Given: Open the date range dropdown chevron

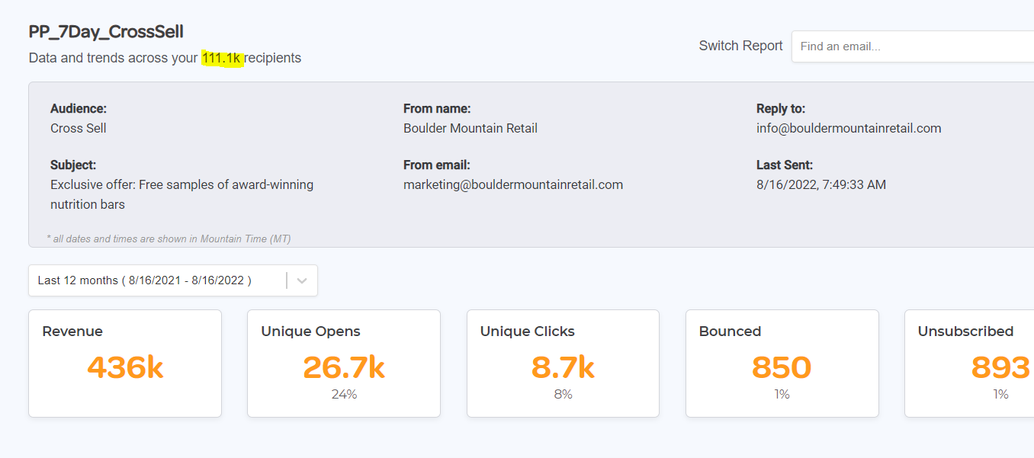Looking at the screenshot, I should click(x=302, y=280).
